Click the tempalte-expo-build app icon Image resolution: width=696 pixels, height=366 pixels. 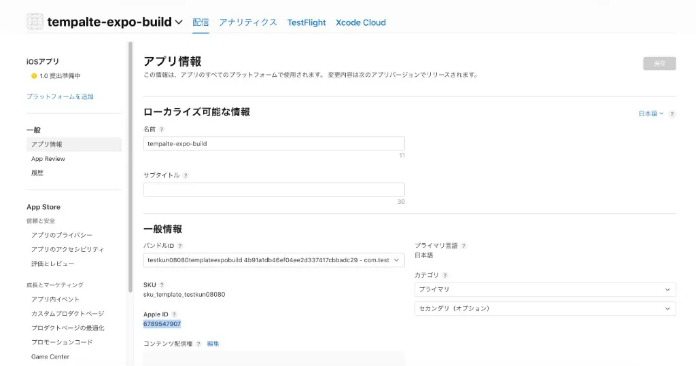click(x=35, y=21)
